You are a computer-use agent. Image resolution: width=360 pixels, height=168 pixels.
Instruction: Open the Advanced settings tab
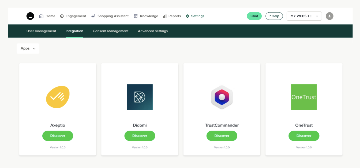tap(153, 31)
